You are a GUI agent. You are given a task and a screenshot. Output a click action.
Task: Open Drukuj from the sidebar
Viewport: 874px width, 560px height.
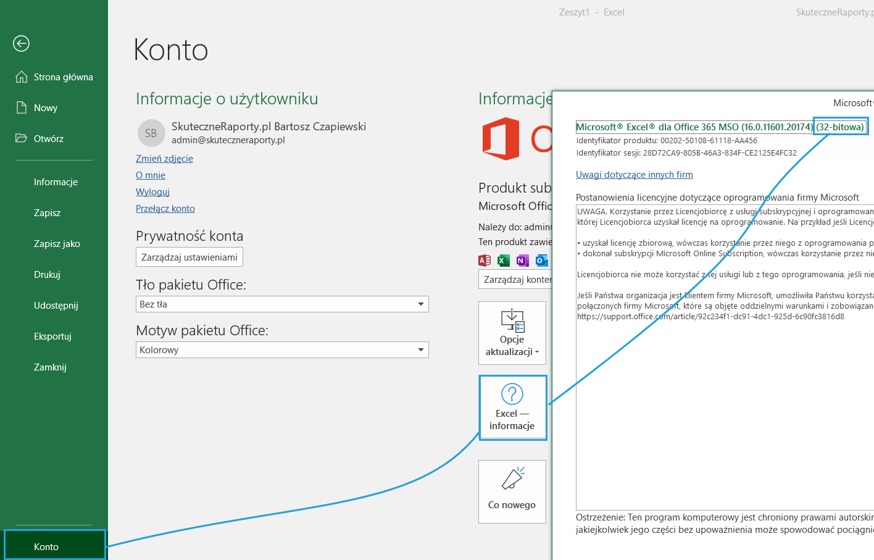coord(47,275)
